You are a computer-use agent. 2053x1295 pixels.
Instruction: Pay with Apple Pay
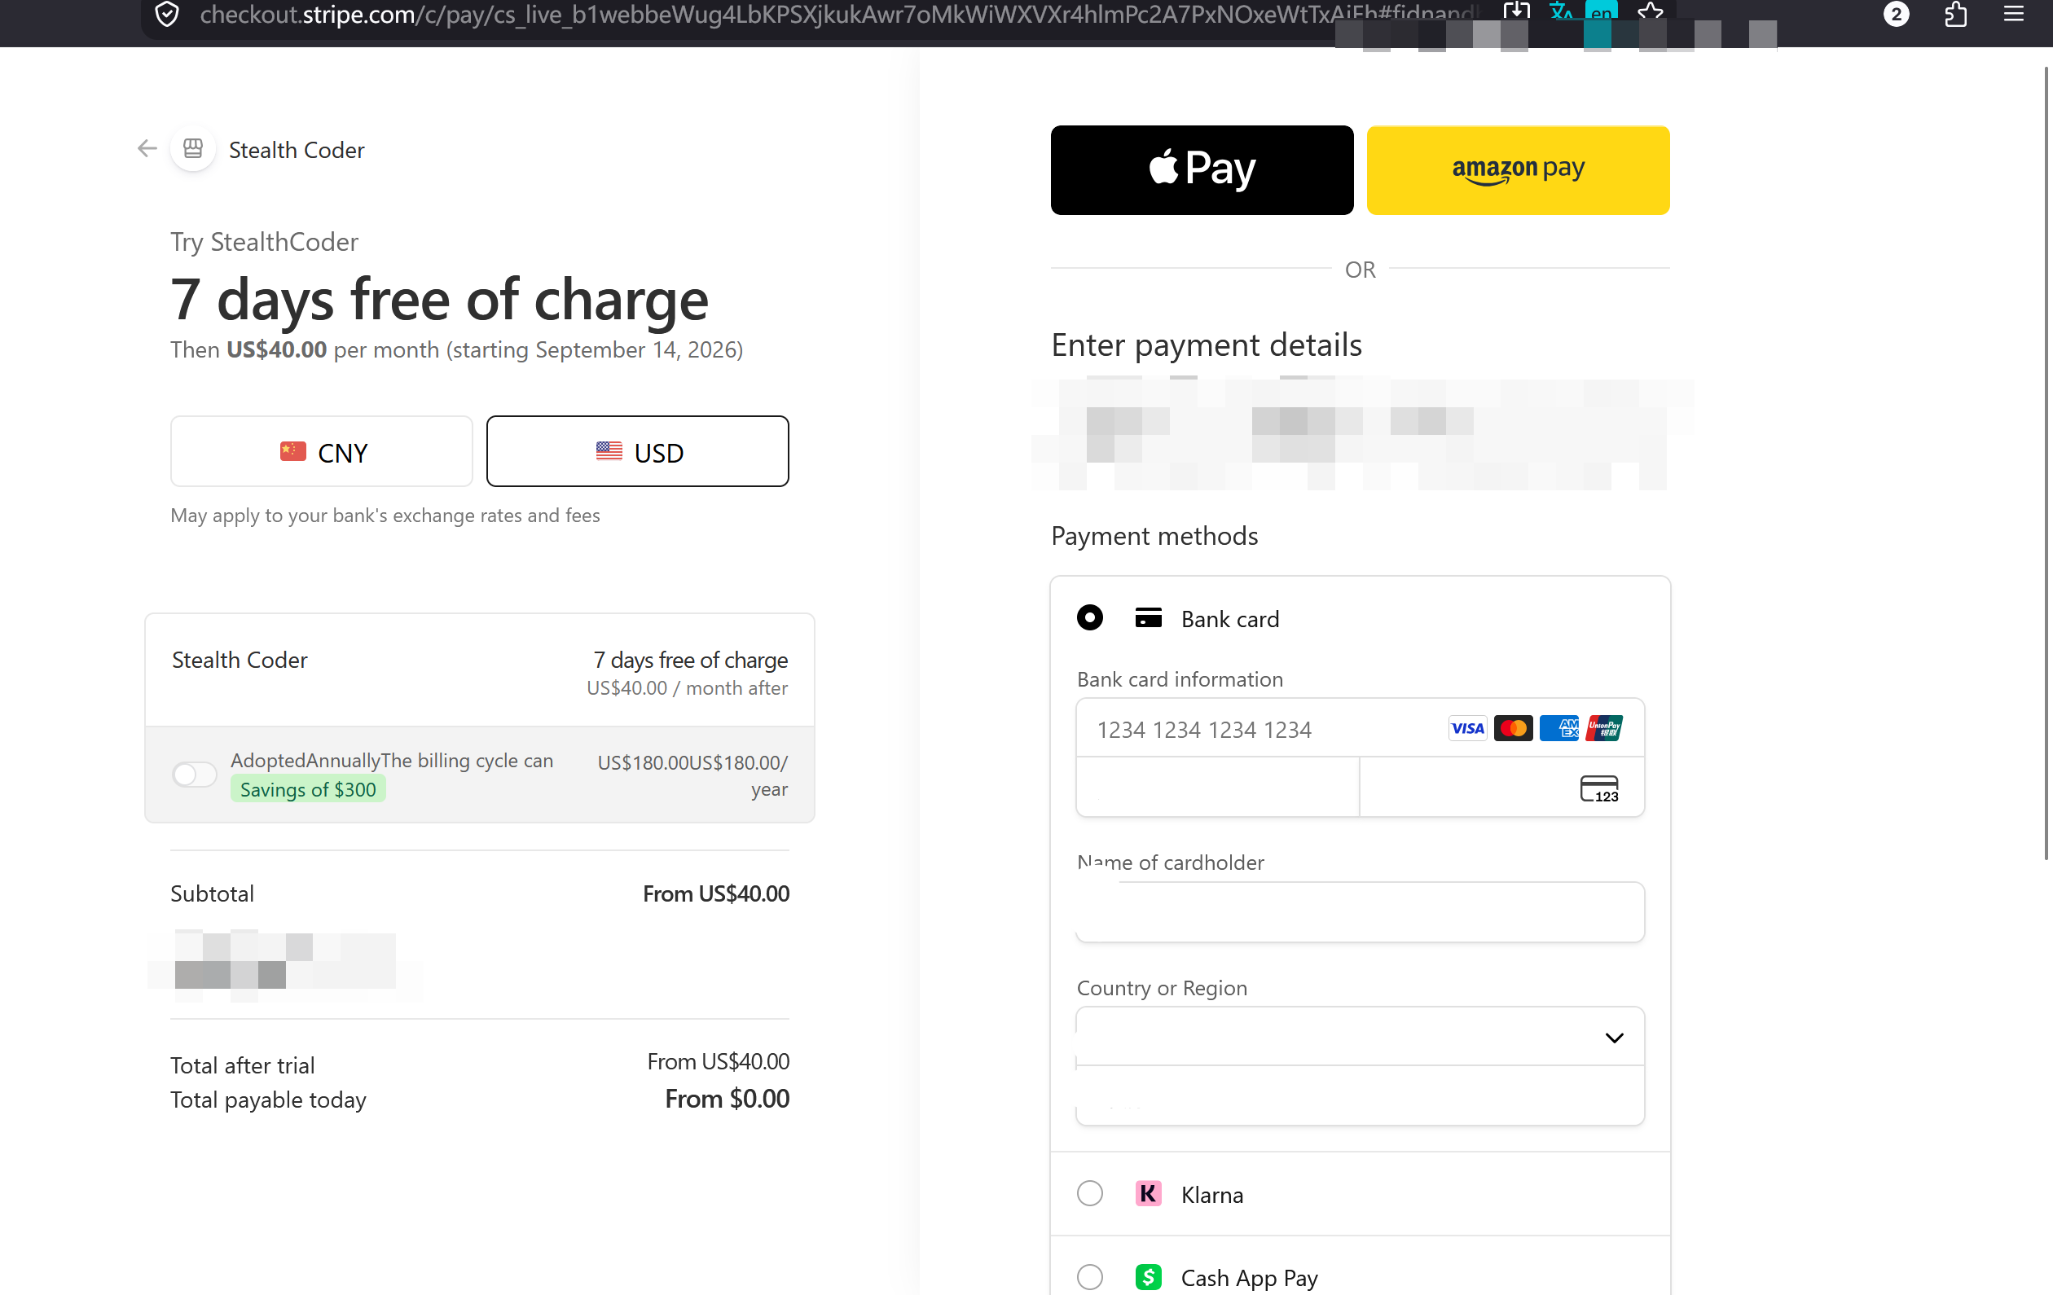click(x=1202, y=169)
